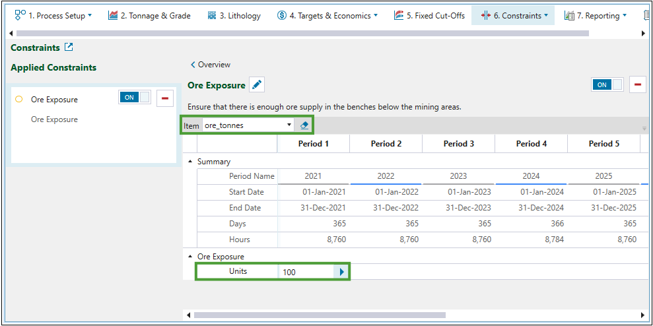Click the Units value field showing 100
This screenshot has width=653, height=326.
306,272
